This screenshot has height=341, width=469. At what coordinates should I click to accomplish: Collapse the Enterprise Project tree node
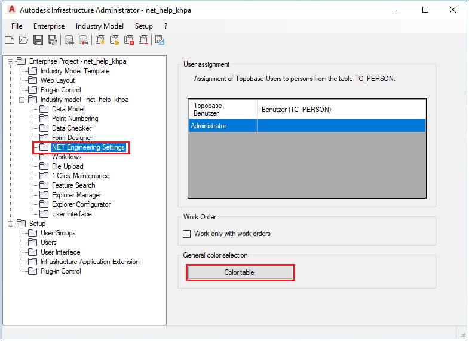pyautogui.click(x=10, y=61)
